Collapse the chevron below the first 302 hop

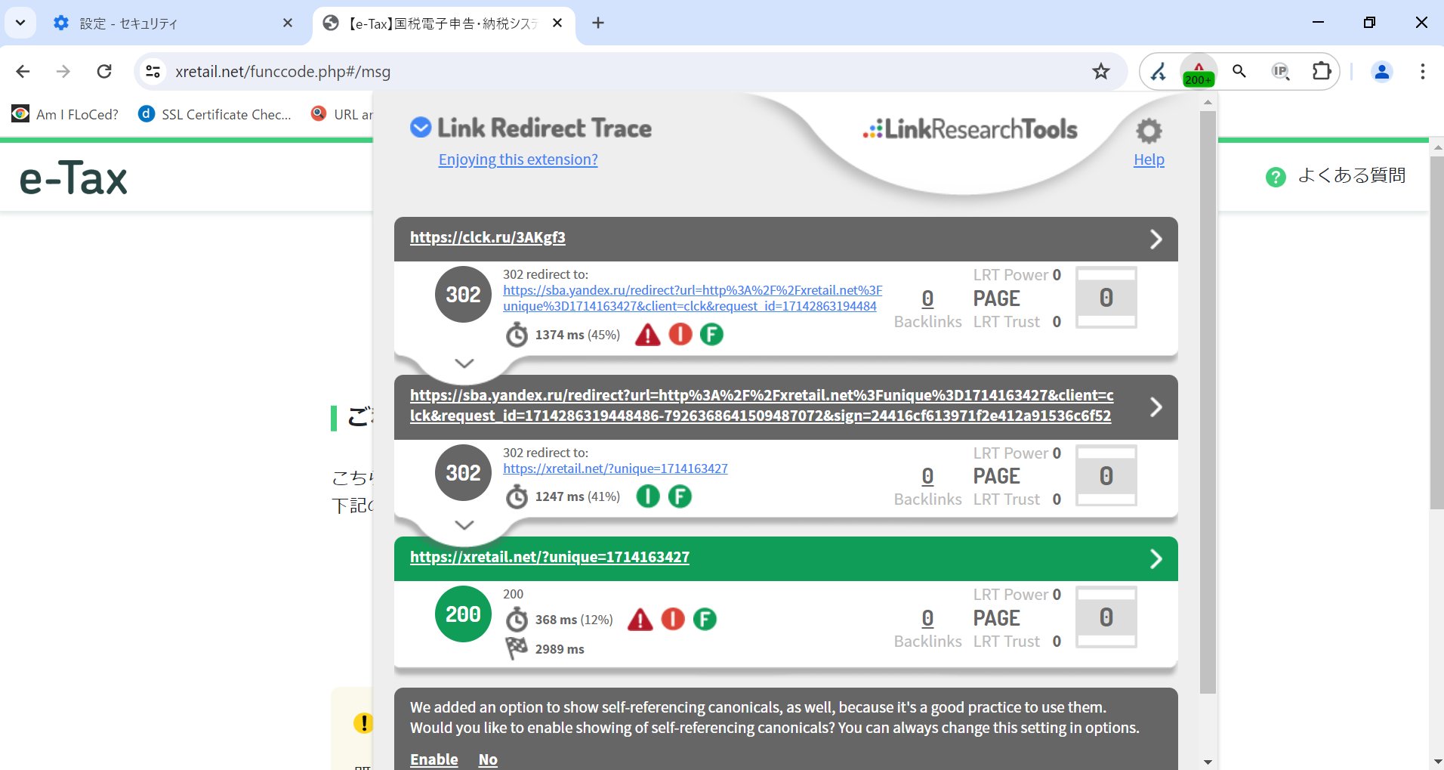[x=464, y=363]
